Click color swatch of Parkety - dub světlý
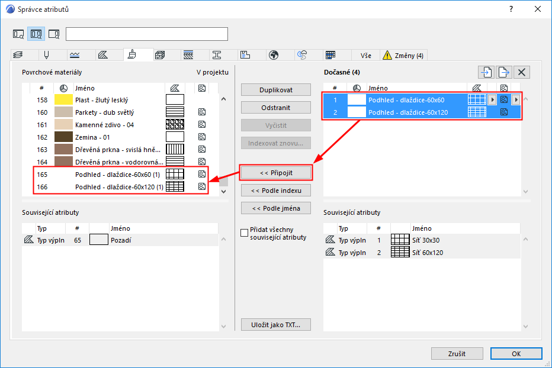Viewport: 552px width, 368px height. point(63,112)
